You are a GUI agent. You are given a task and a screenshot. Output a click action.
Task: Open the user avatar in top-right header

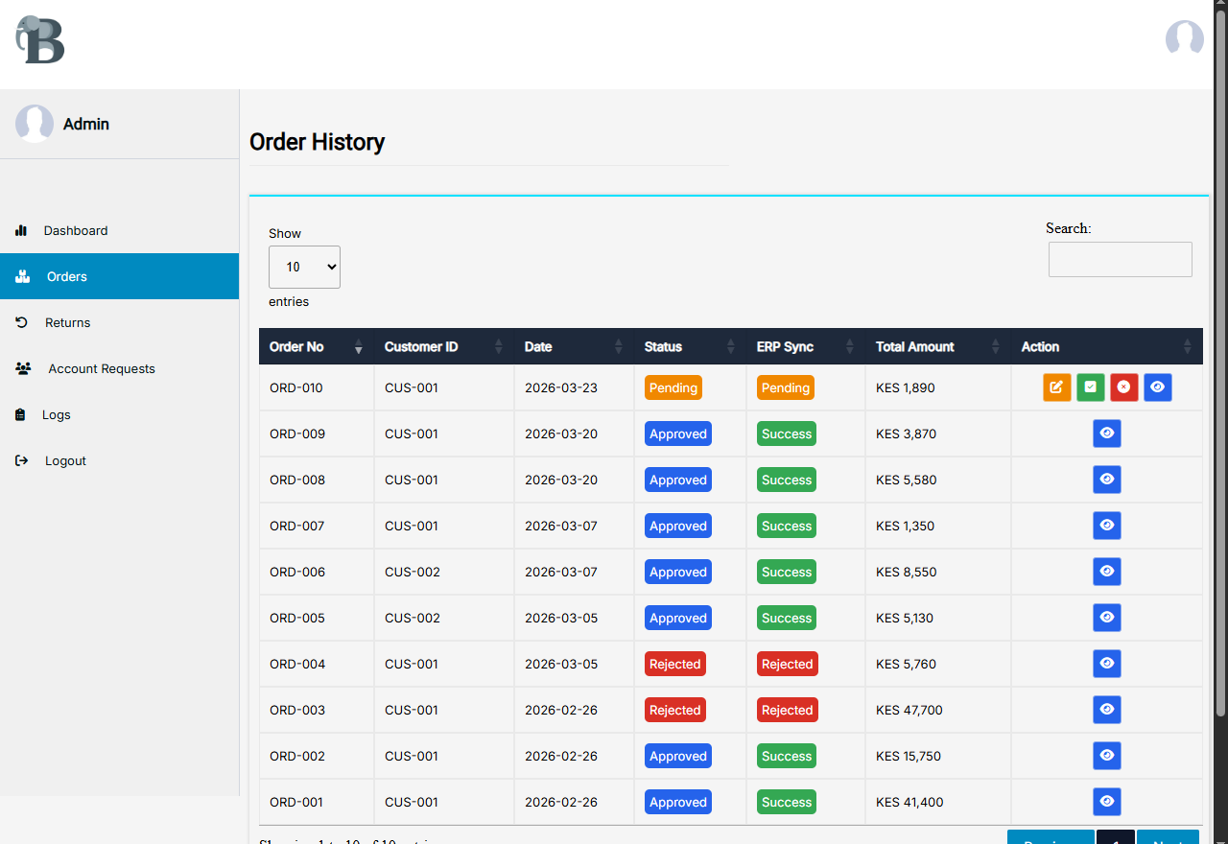tap(1184, 40)
